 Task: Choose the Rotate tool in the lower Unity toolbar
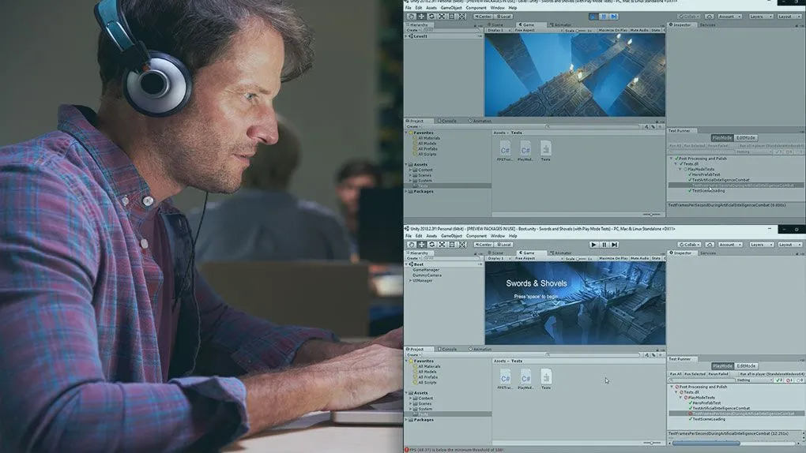click(431, 245)
